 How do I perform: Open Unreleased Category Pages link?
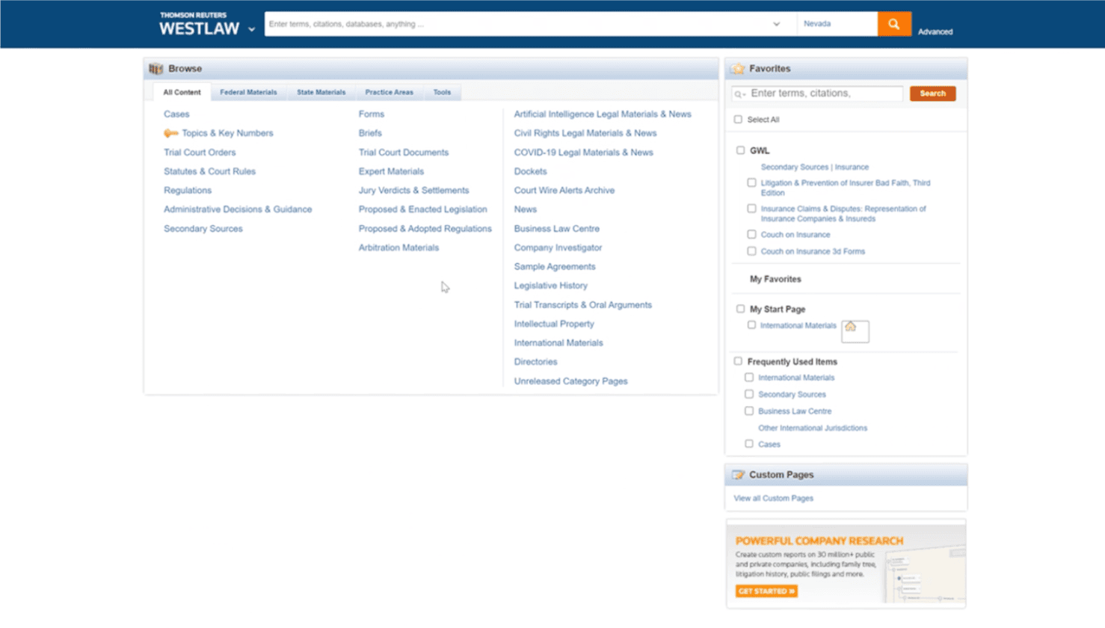(x=571, y=381)
